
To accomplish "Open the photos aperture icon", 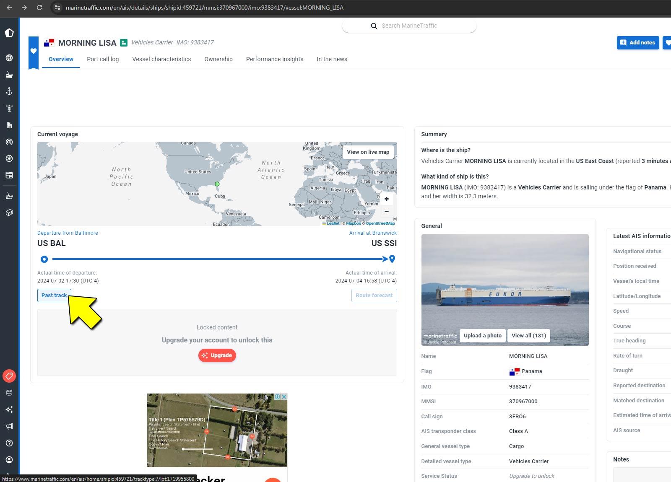I will coord(9,158).
